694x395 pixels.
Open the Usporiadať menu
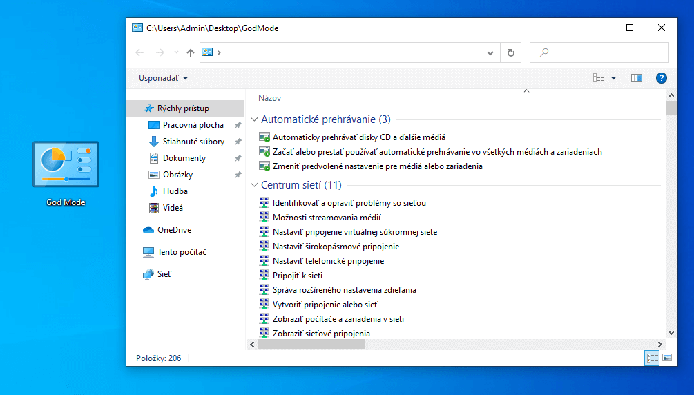coord(163,78)
